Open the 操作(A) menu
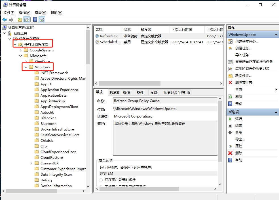The image size is (279, 200). [x=24, y=13]
